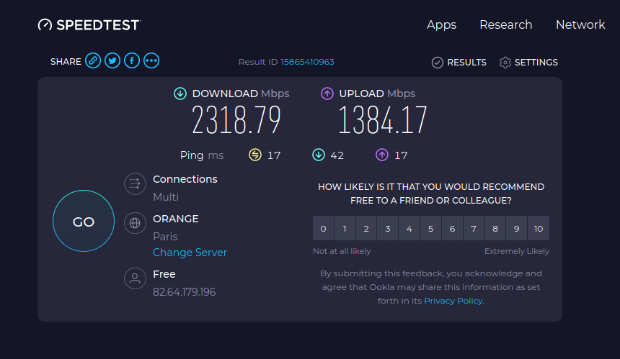Click the Paris server location
This screenshot has width=620, height=359.
point(165,237)
